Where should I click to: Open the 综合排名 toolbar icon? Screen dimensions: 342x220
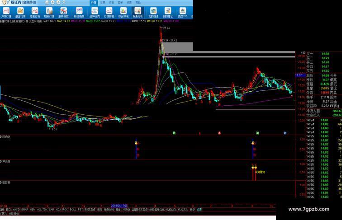pos(123,12)
